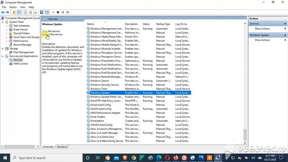
Task: Open Task View from the taskbar
Action: pyautogui.click(x=98, y=158)
